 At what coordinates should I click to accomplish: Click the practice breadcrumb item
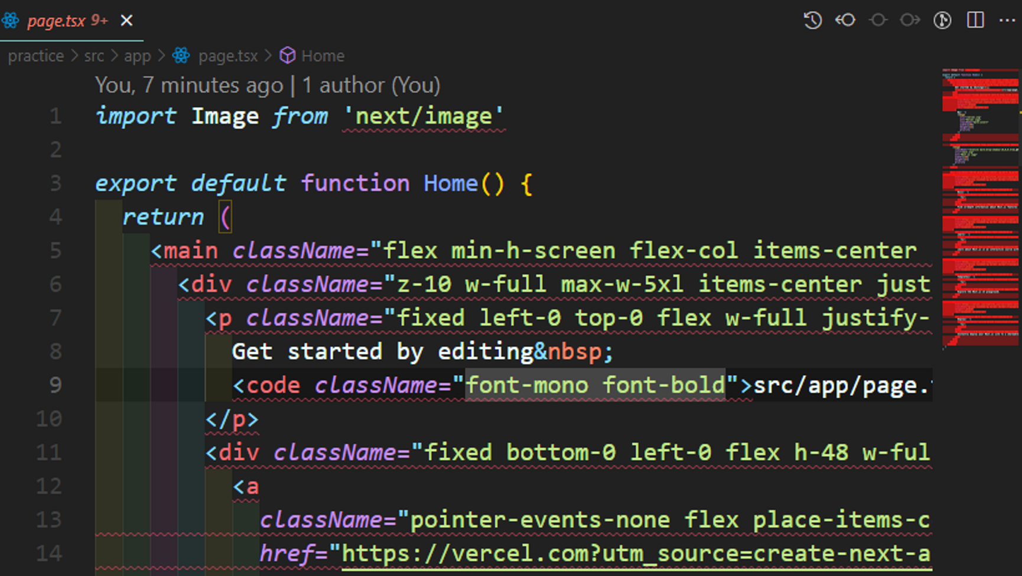click(x=35, y=55)
